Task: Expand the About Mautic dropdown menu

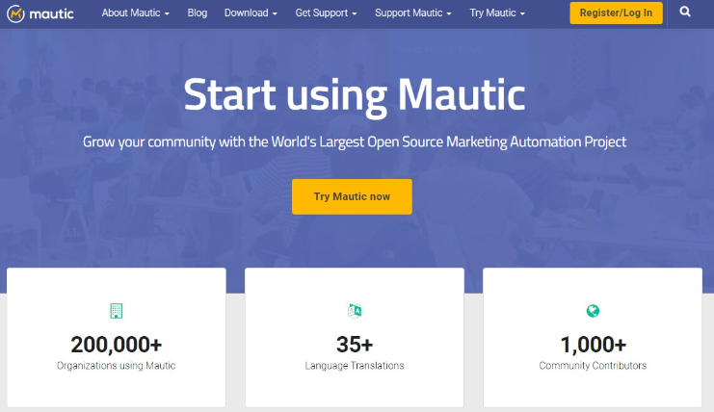Action: coord(135,13)
